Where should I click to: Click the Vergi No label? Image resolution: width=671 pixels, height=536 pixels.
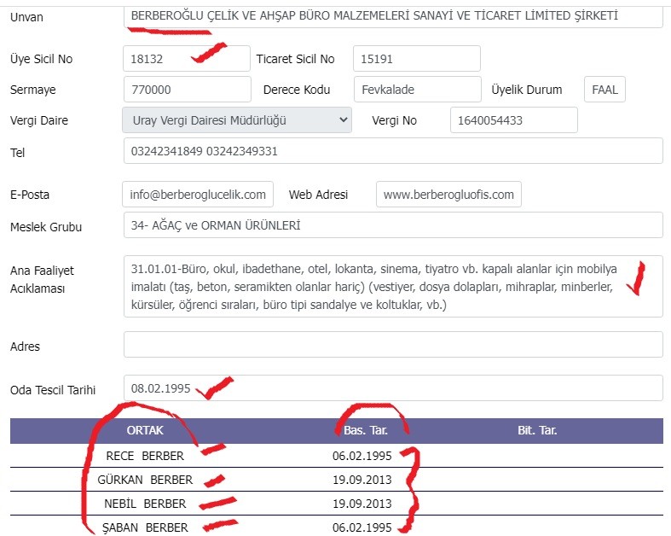tap(394, 120)
